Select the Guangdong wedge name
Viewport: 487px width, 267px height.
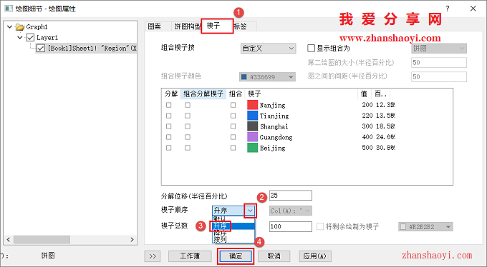[276, 137]
